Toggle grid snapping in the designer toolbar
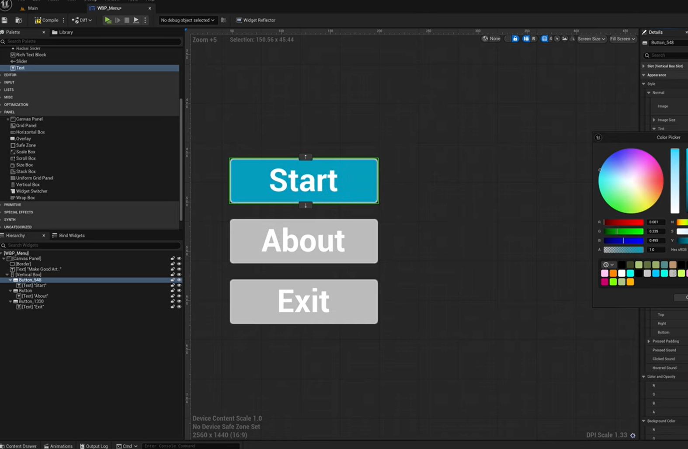Screen dimensions: 688x449 [544, 39]
